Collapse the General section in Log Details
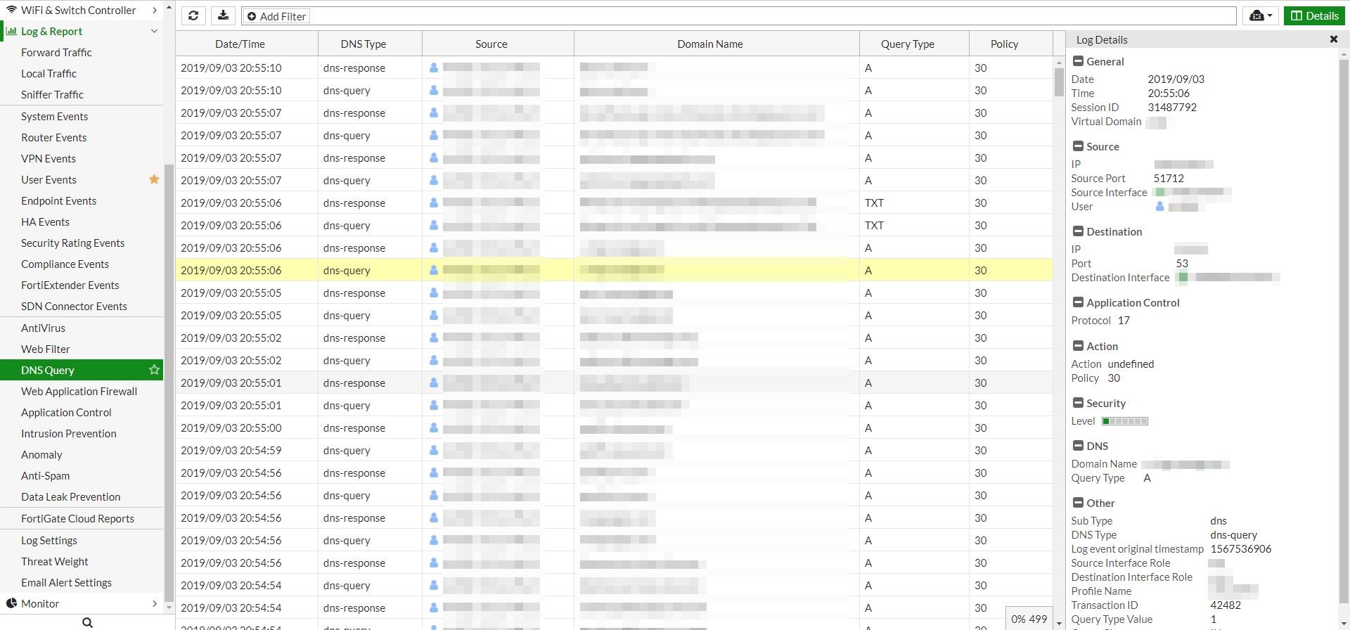 pyautogui.click(x=1078, y=61)
